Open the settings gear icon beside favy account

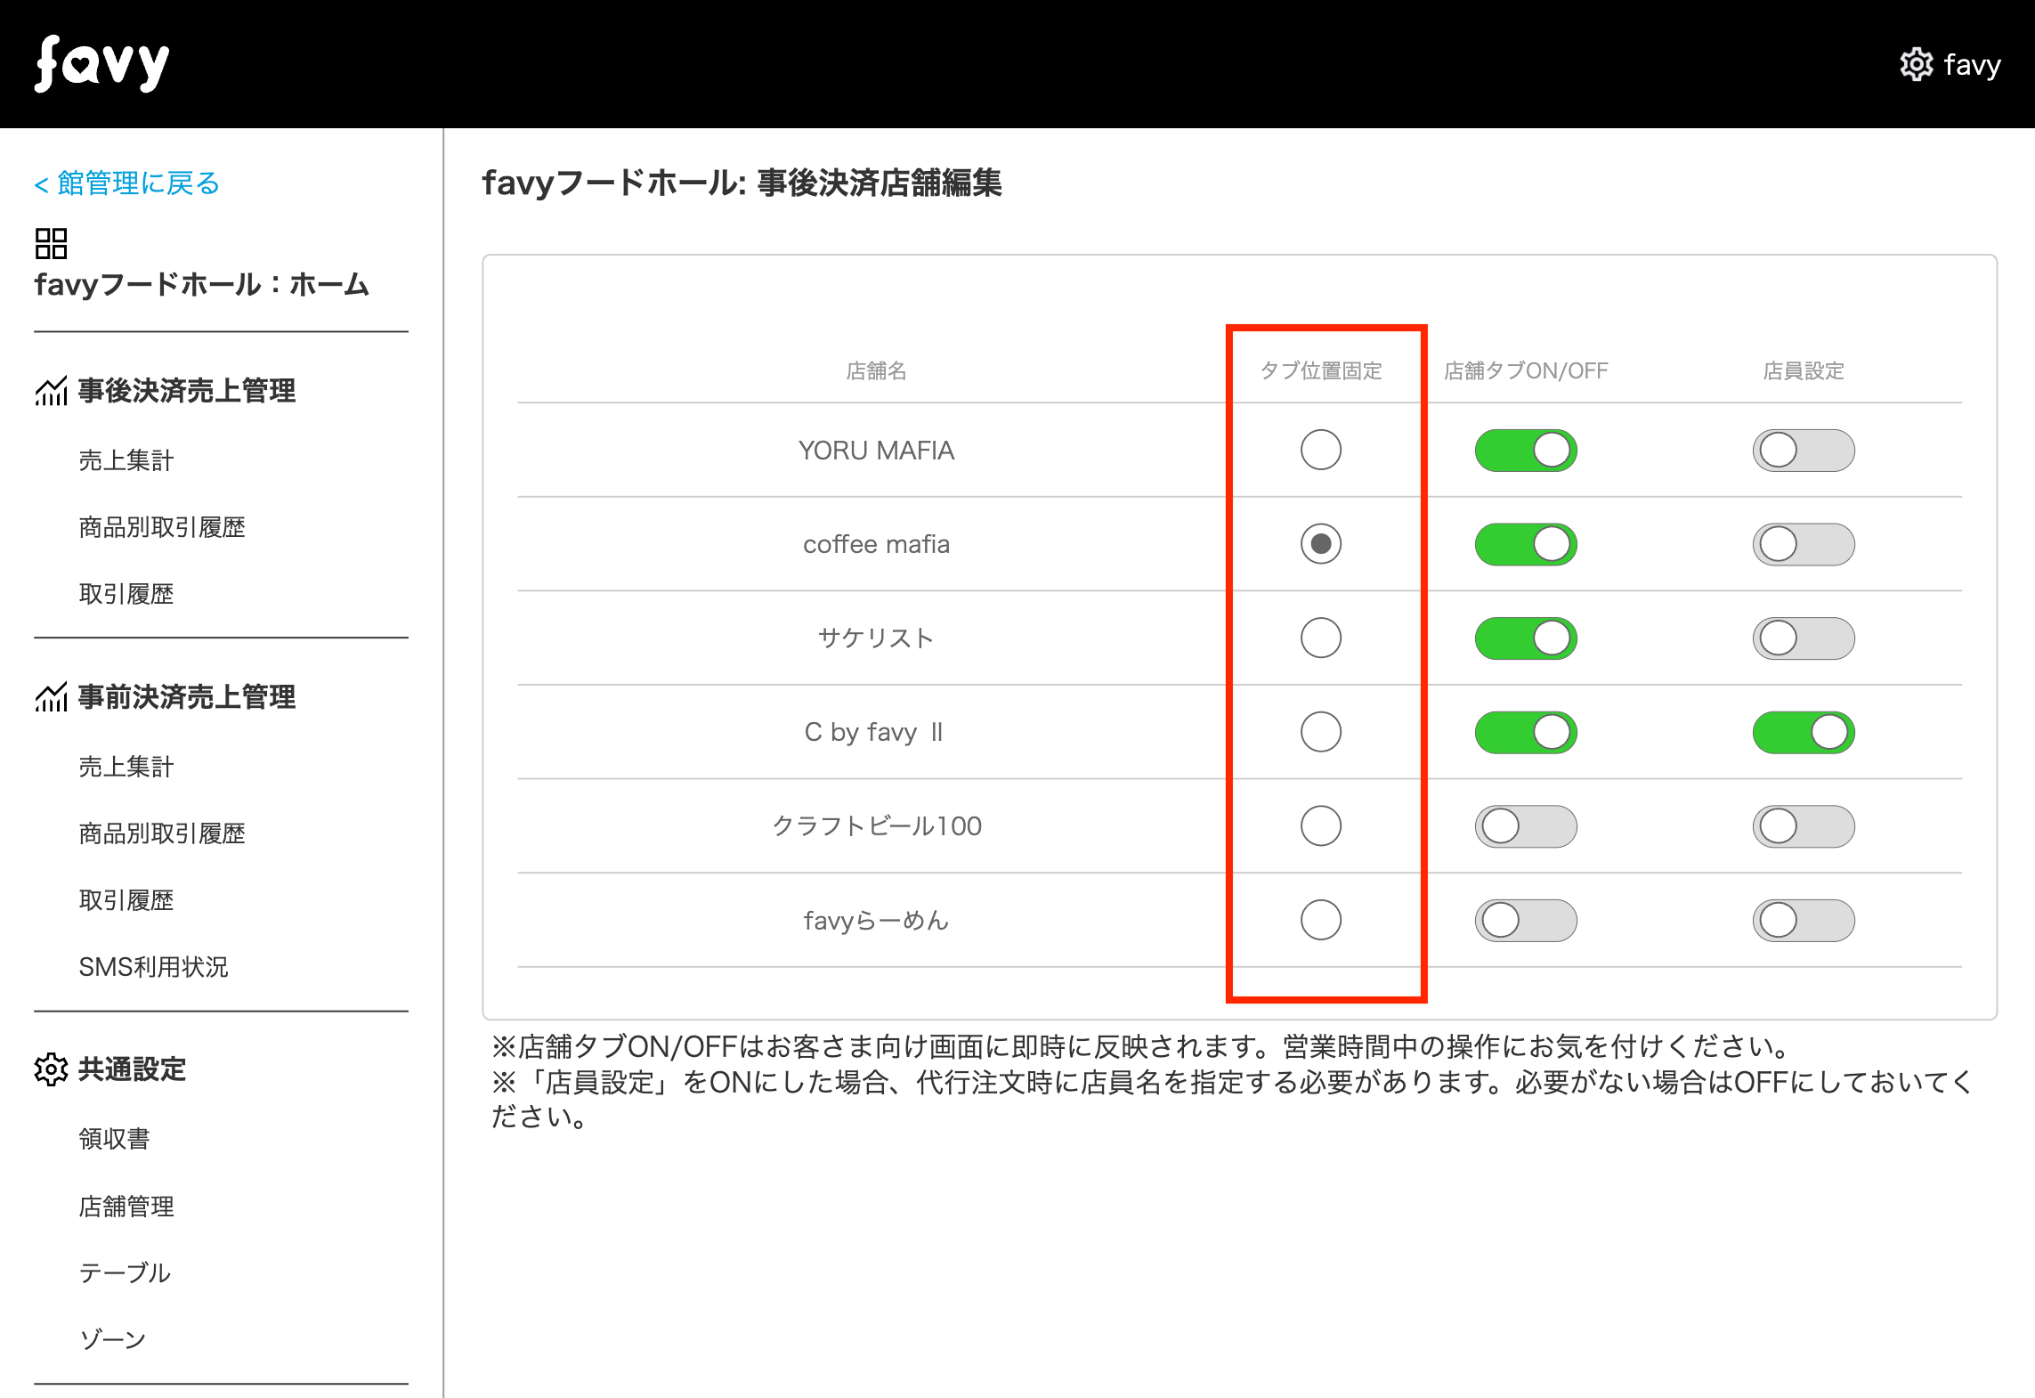tap(1916, 64)
